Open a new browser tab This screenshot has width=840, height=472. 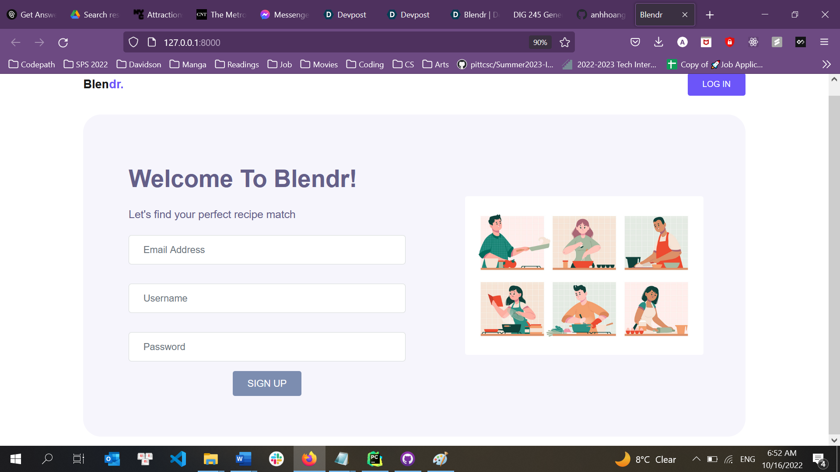coord(710,15)
